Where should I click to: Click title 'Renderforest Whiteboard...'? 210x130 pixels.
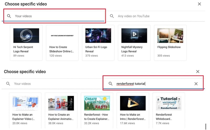click(x=164, y=117)
